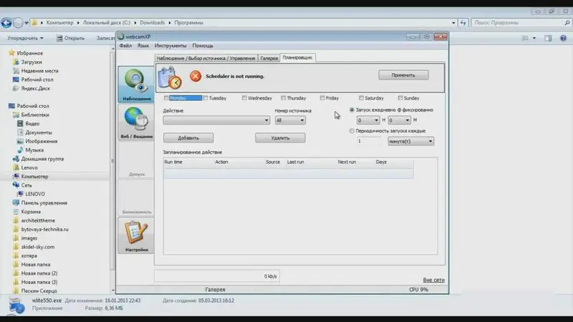
Task: Click the Next run column header
Action: tap(347, 162)
